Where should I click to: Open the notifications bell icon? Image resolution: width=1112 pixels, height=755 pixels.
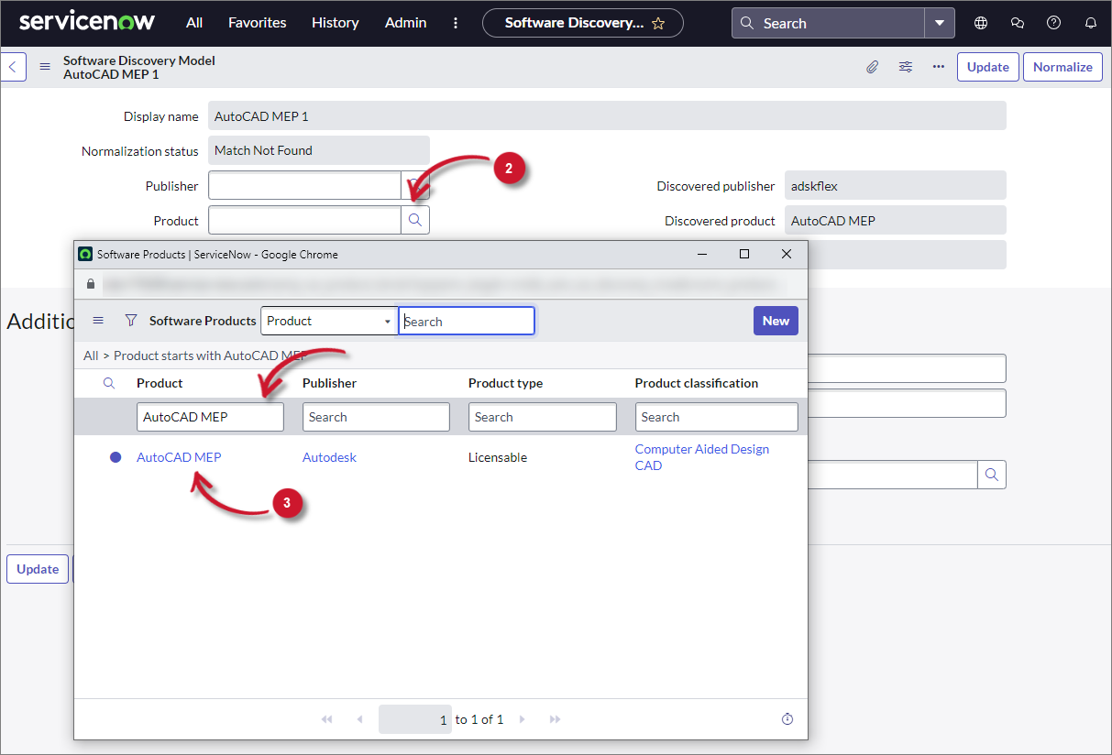(1091, 23)
